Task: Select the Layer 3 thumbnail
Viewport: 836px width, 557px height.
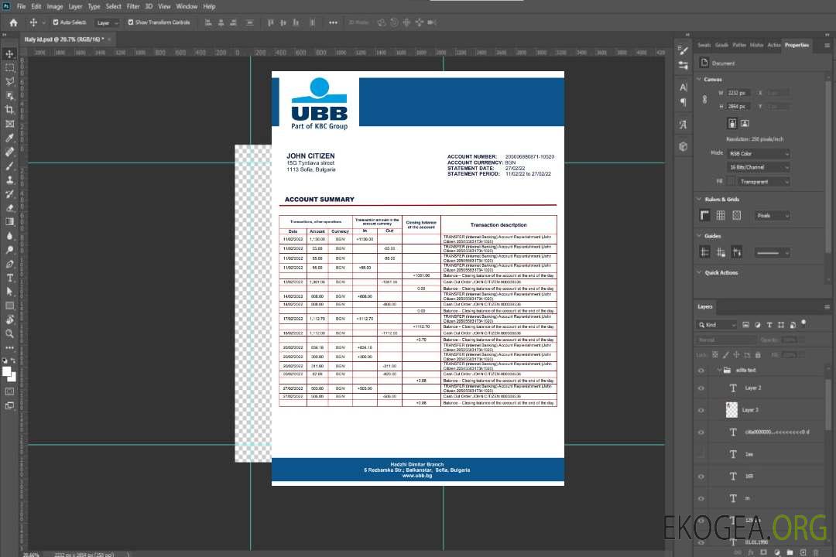Action: point(731,409)
